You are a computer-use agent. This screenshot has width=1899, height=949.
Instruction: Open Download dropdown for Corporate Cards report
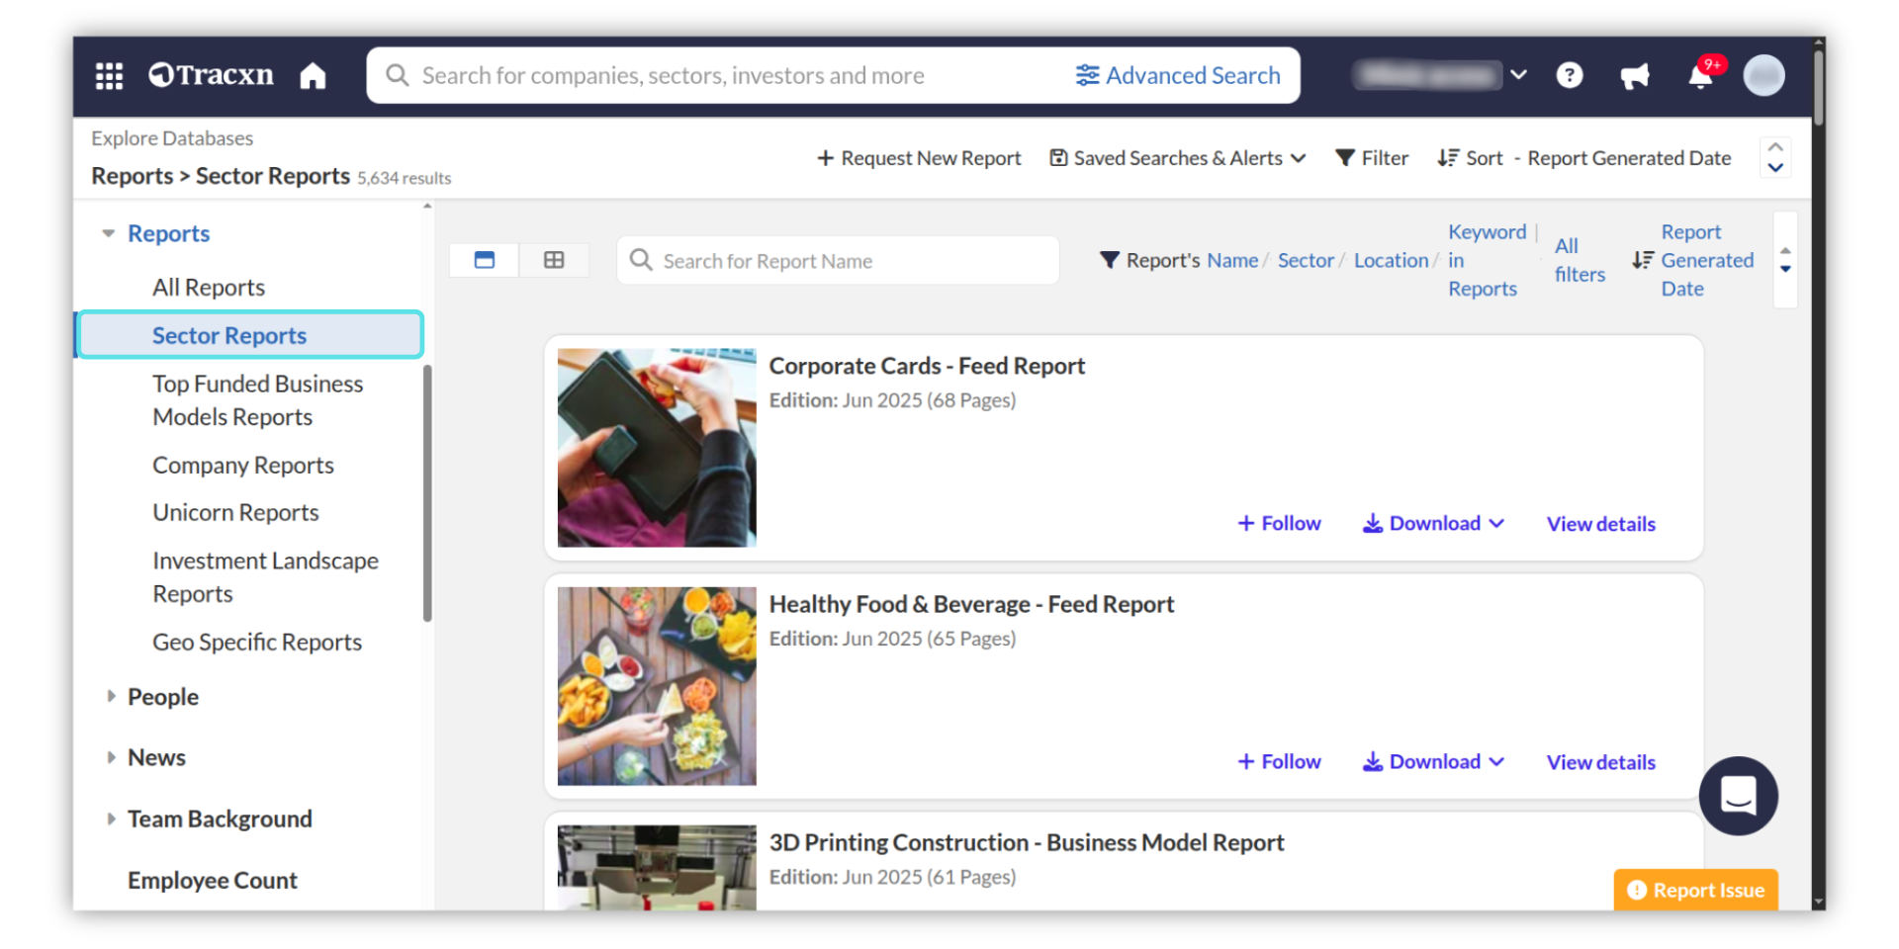pyautogui.click(x=1433, y=524)
